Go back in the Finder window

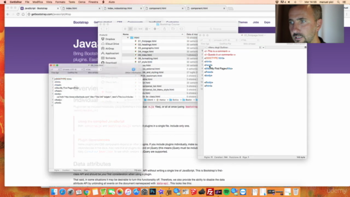pos(102,29)
